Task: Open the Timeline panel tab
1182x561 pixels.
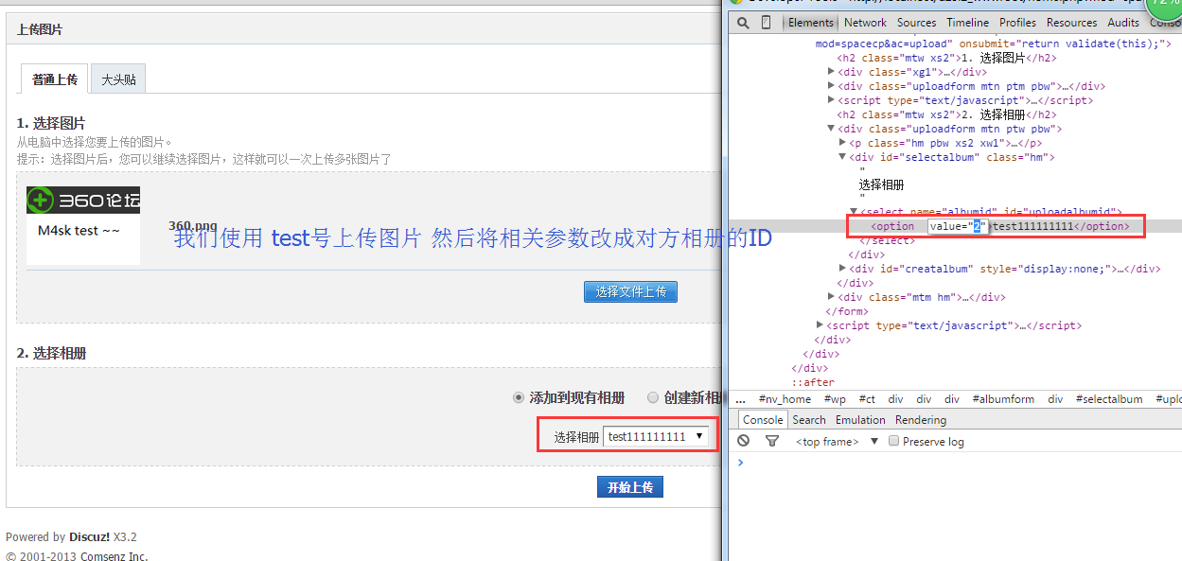Action: pos(967,23)
